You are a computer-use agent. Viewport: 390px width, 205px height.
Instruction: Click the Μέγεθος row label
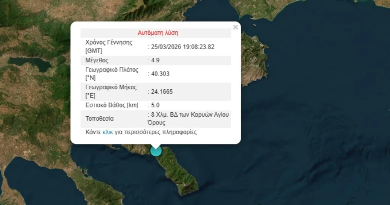(x=97, y=60)
